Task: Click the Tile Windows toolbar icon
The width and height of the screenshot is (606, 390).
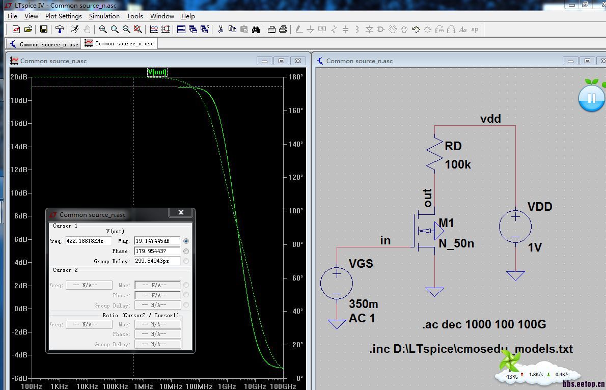Action: pos(181,30)
